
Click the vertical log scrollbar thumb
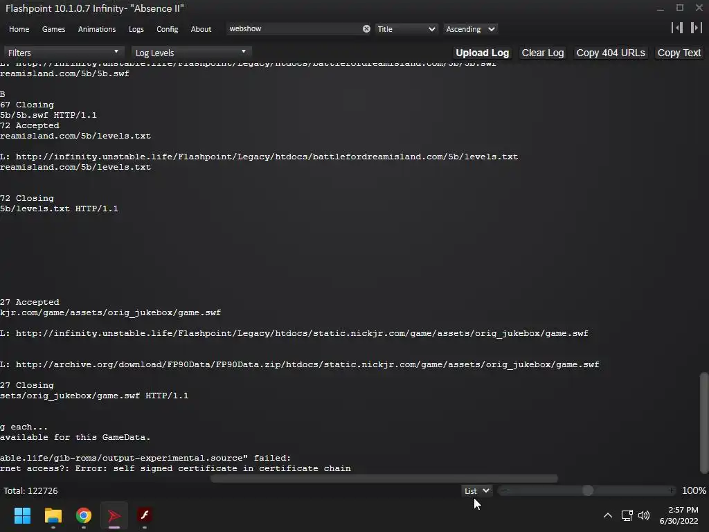point(703,422)
